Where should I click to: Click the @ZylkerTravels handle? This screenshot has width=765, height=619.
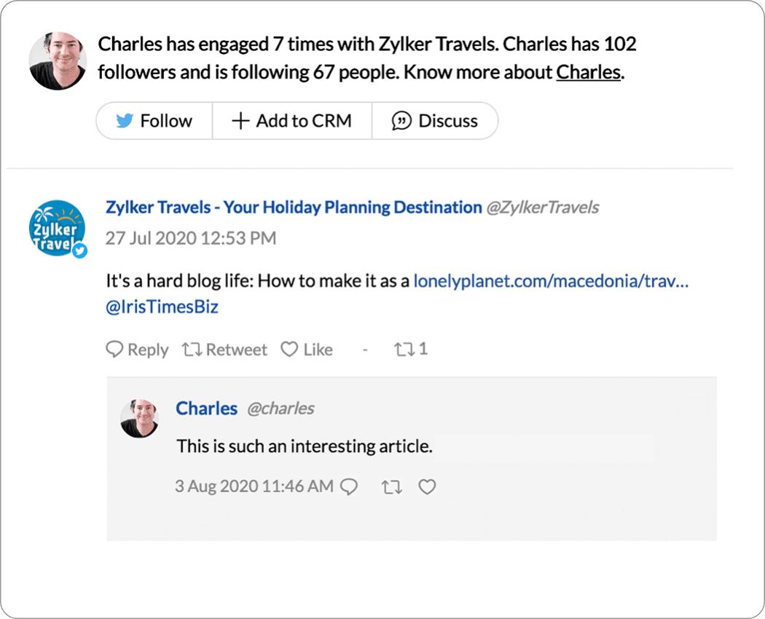[542, 208]
